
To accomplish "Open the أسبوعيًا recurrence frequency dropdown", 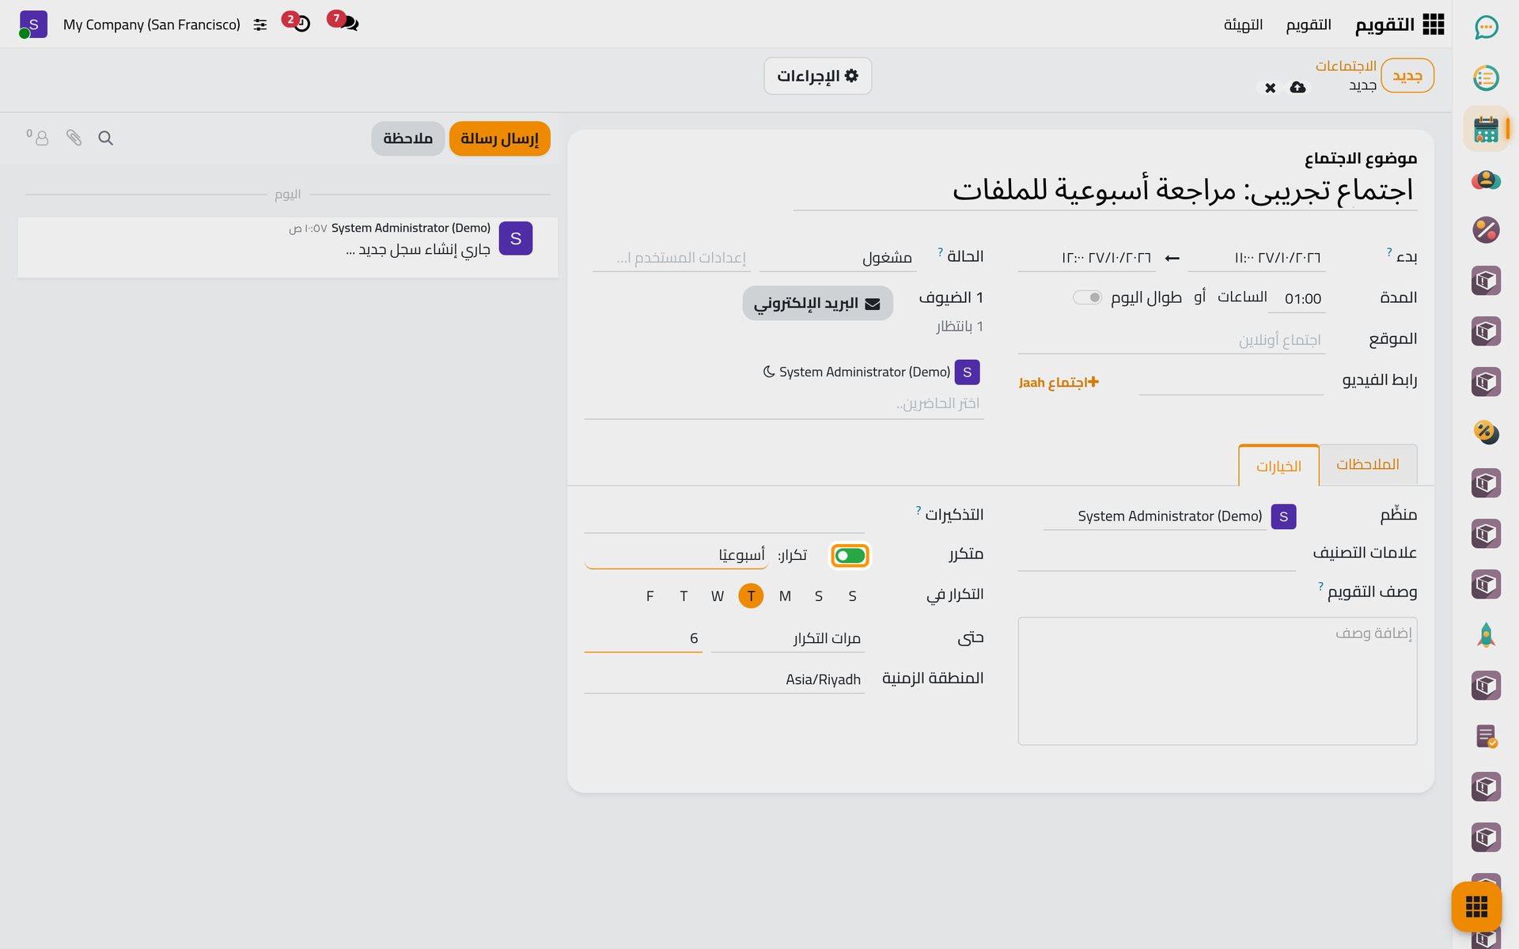I will 676,555.
